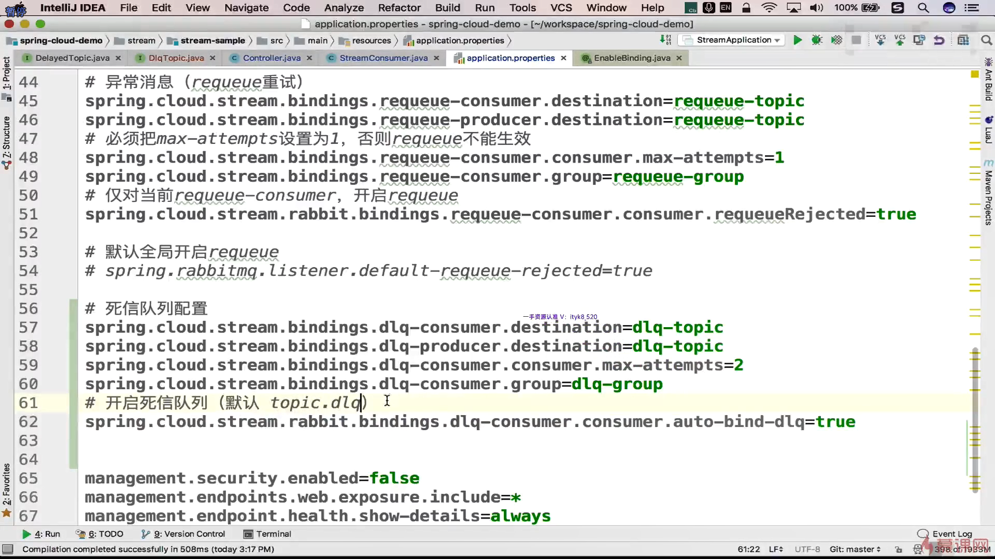
Task: Click the editor vertical scrollbar thumb
Action: [975, 419]
